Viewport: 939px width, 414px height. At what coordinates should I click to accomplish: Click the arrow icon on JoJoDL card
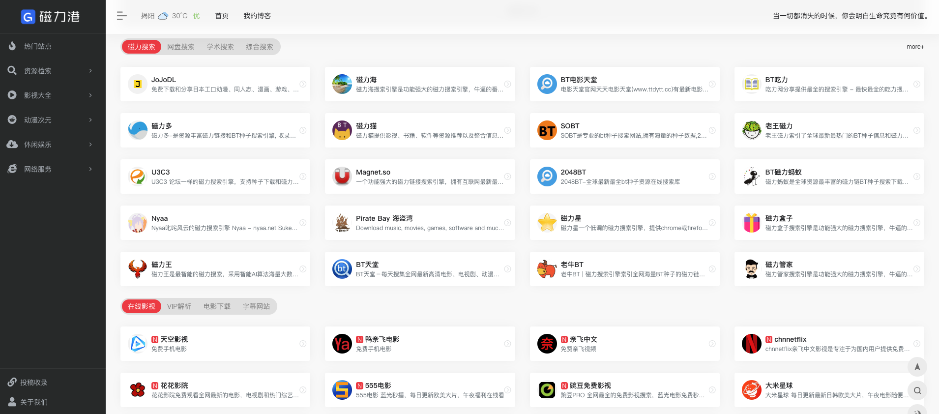coord(303,84)
